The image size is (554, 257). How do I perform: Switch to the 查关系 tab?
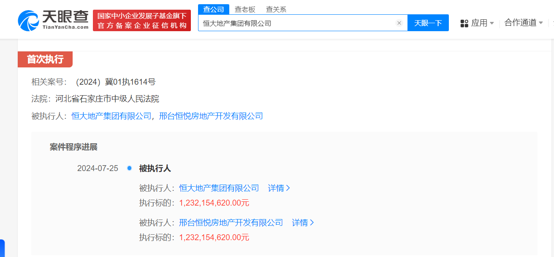[x=276, y=8]
